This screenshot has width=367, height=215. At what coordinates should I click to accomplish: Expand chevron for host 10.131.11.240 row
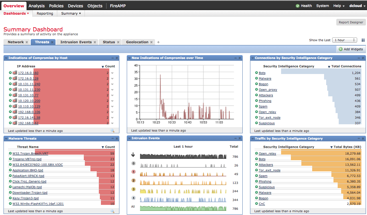[112, 84]
